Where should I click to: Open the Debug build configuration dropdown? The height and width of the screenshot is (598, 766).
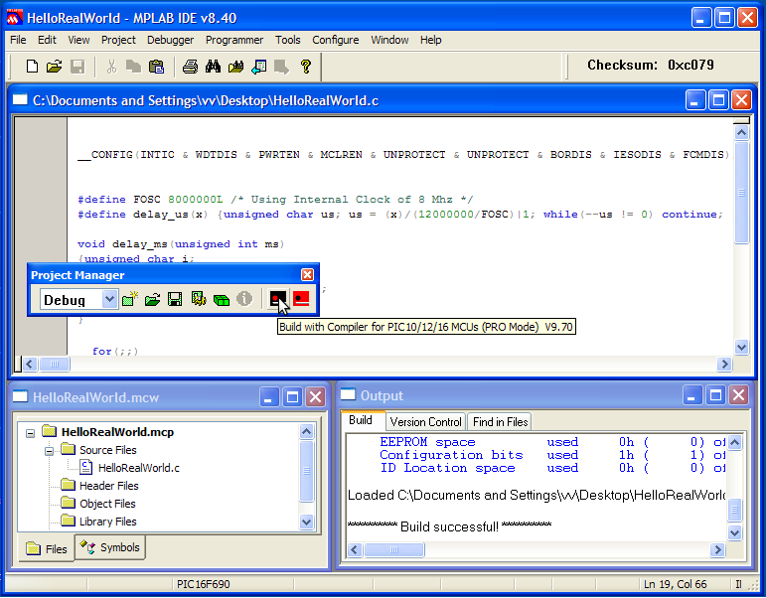[x=109, y=299]
